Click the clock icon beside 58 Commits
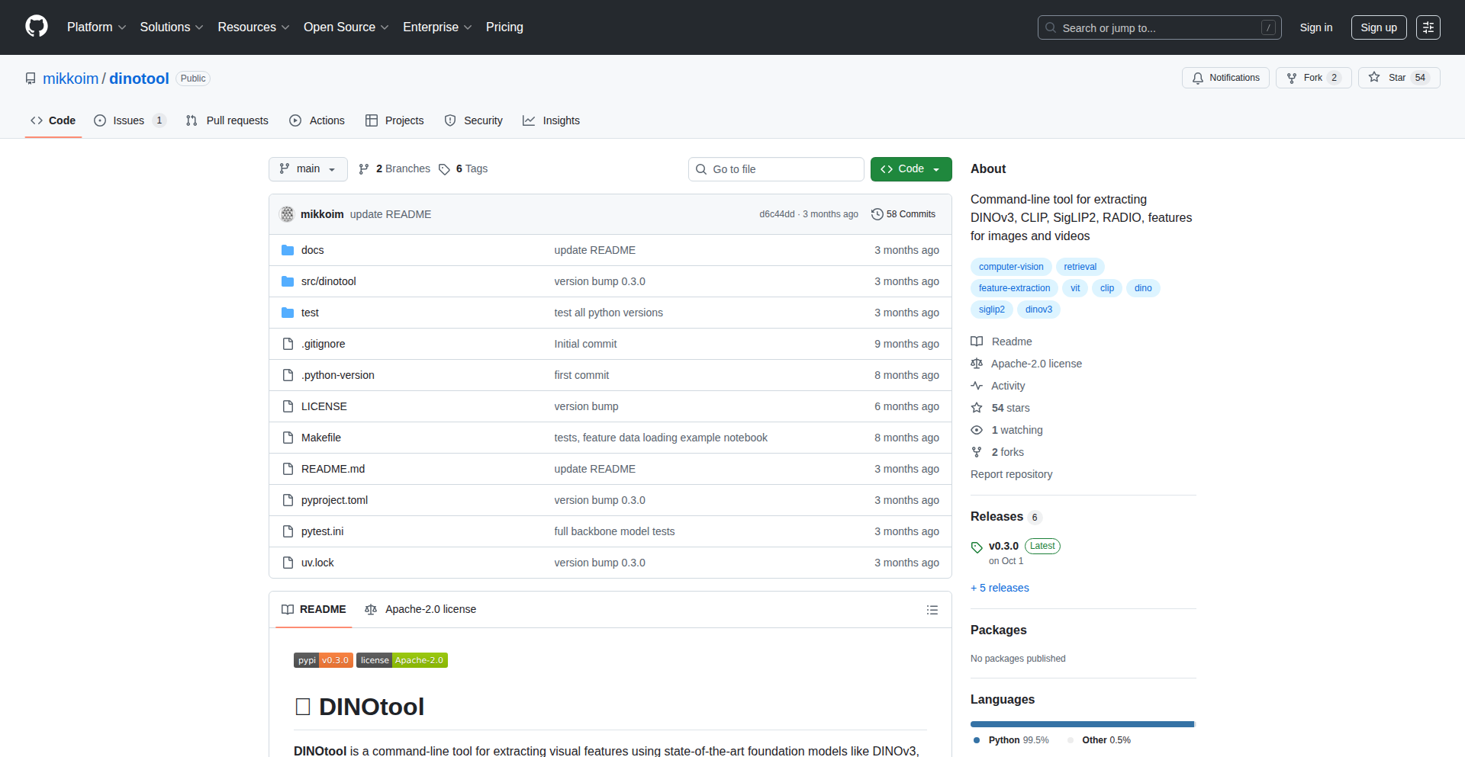The height and width of the screenshot is (757, 1465). pyautogui.click(x=877, y=214)
